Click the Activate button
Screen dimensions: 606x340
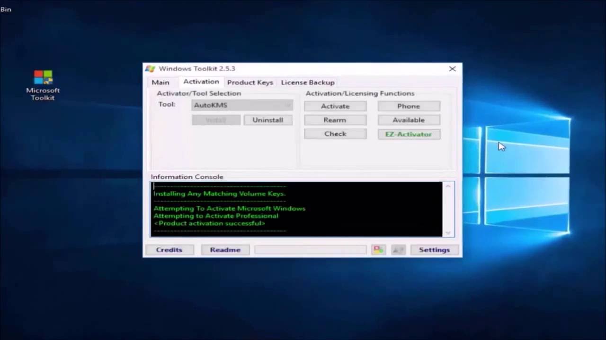[x=335, y=106]
